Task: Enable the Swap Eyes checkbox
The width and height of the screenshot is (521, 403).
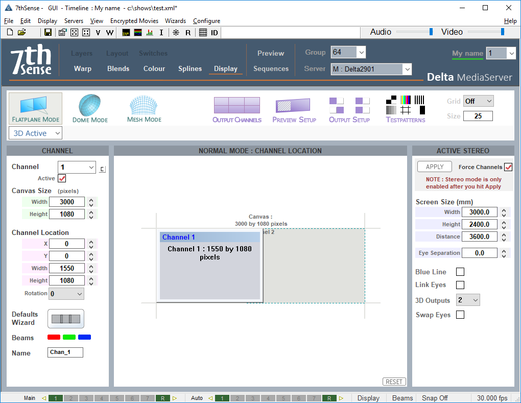Action: (460, 314)
